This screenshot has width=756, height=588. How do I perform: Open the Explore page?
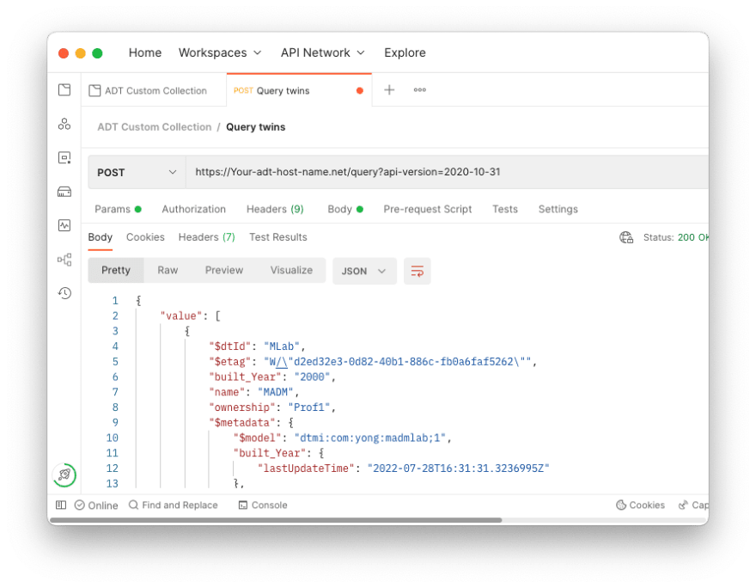pos(405,52)
